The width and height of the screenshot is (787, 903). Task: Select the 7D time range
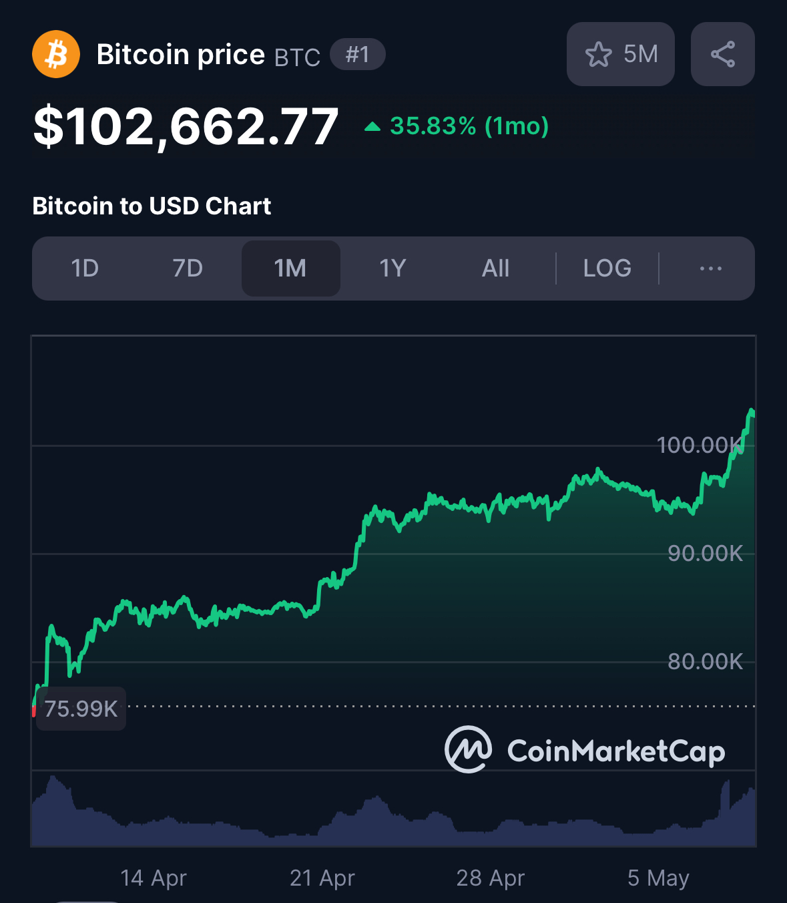coord(188,268)
